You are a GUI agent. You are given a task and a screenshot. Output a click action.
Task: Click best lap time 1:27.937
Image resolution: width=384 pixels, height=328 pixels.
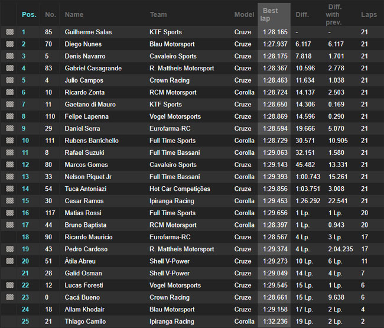[x=275, y=44]
